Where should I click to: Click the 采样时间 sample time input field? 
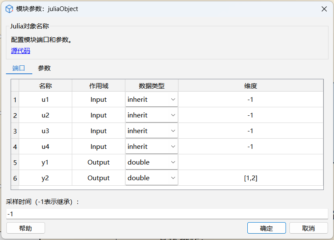click(167, 214)
